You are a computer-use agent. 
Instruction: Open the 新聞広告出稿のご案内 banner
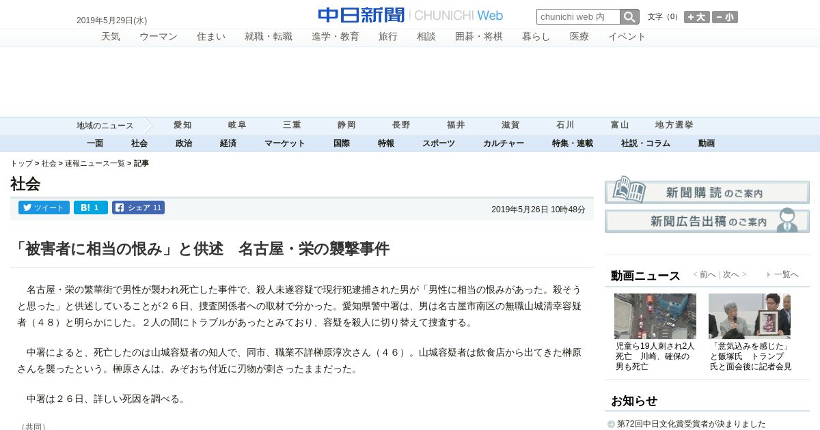pos(707,220)
